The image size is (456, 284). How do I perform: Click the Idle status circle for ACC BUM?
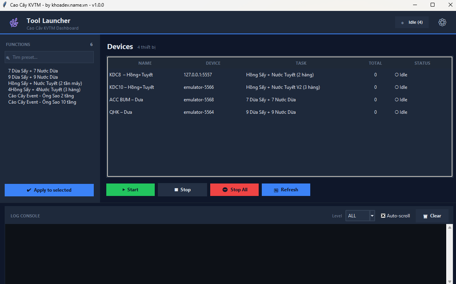click(x=396, y=99)
